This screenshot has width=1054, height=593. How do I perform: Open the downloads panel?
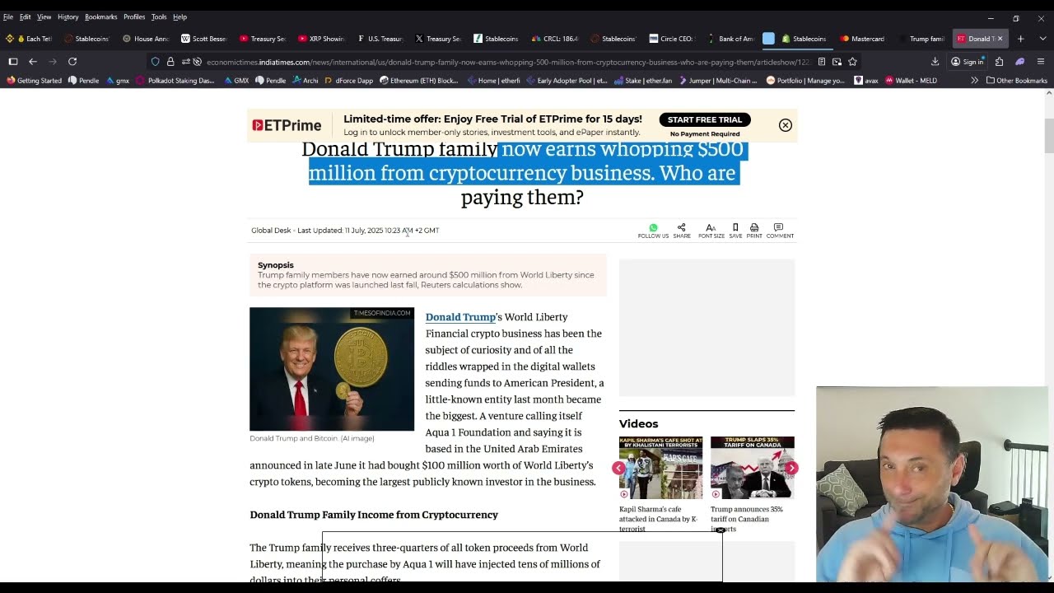click(x=935, y=62)
